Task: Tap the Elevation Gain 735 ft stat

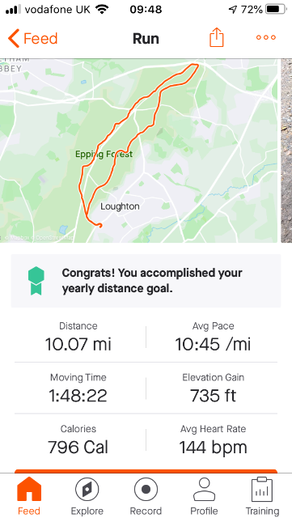Action: click(213, 388)
